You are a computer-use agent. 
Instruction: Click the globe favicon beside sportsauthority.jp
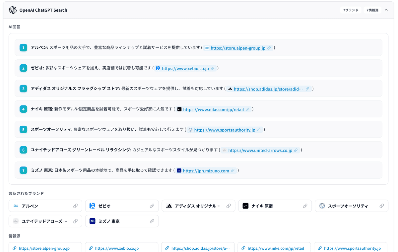click(x=190, y=130)
